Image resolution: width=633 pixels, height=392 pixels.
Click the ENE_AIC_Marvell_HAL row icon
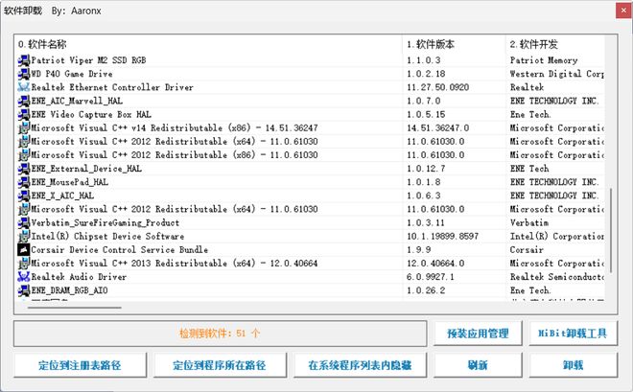[x=24, y=101]
